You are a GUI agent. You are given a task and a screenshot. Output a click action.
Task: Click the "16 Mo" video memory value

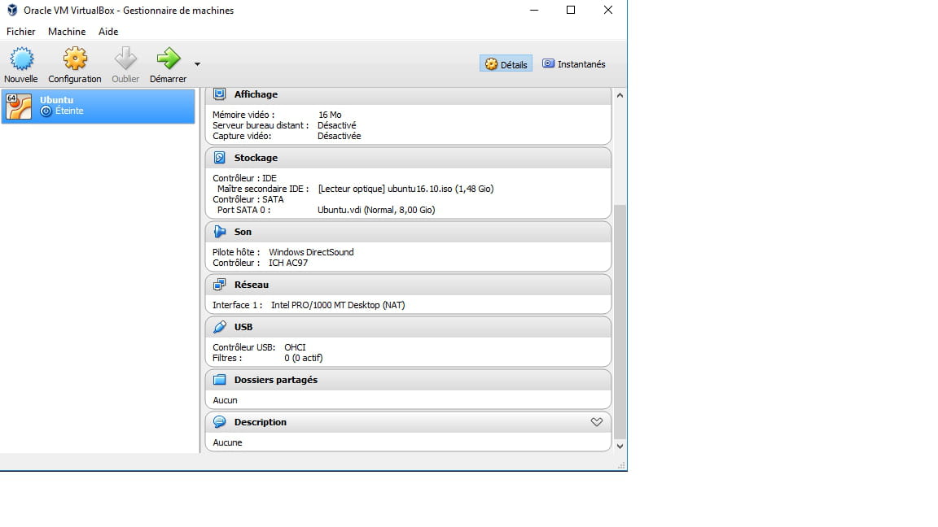(x=330, y=115)
